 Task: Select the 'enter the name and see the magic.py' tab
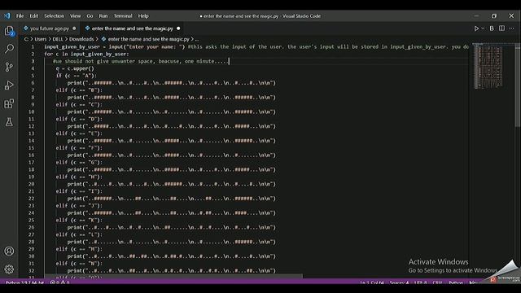(x=132, y=28)
